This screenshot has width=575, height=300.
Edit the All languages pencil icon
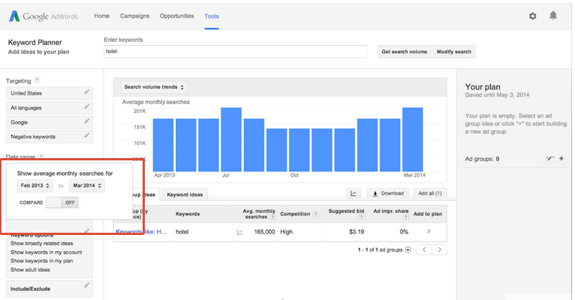86,106
